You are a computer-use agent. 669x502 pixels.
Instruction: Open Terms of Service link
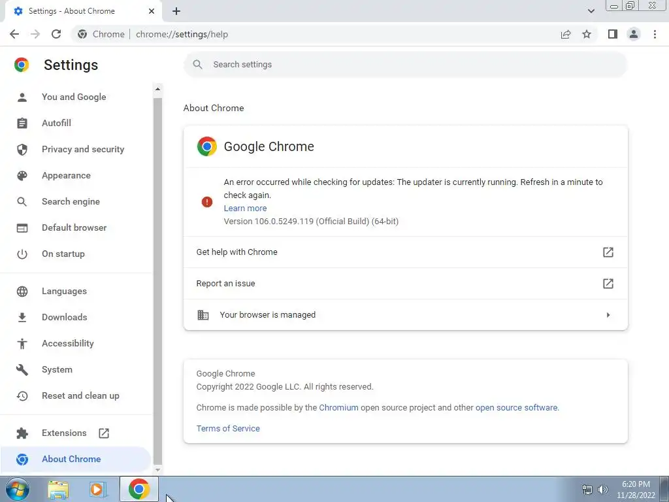pos(228,429)
